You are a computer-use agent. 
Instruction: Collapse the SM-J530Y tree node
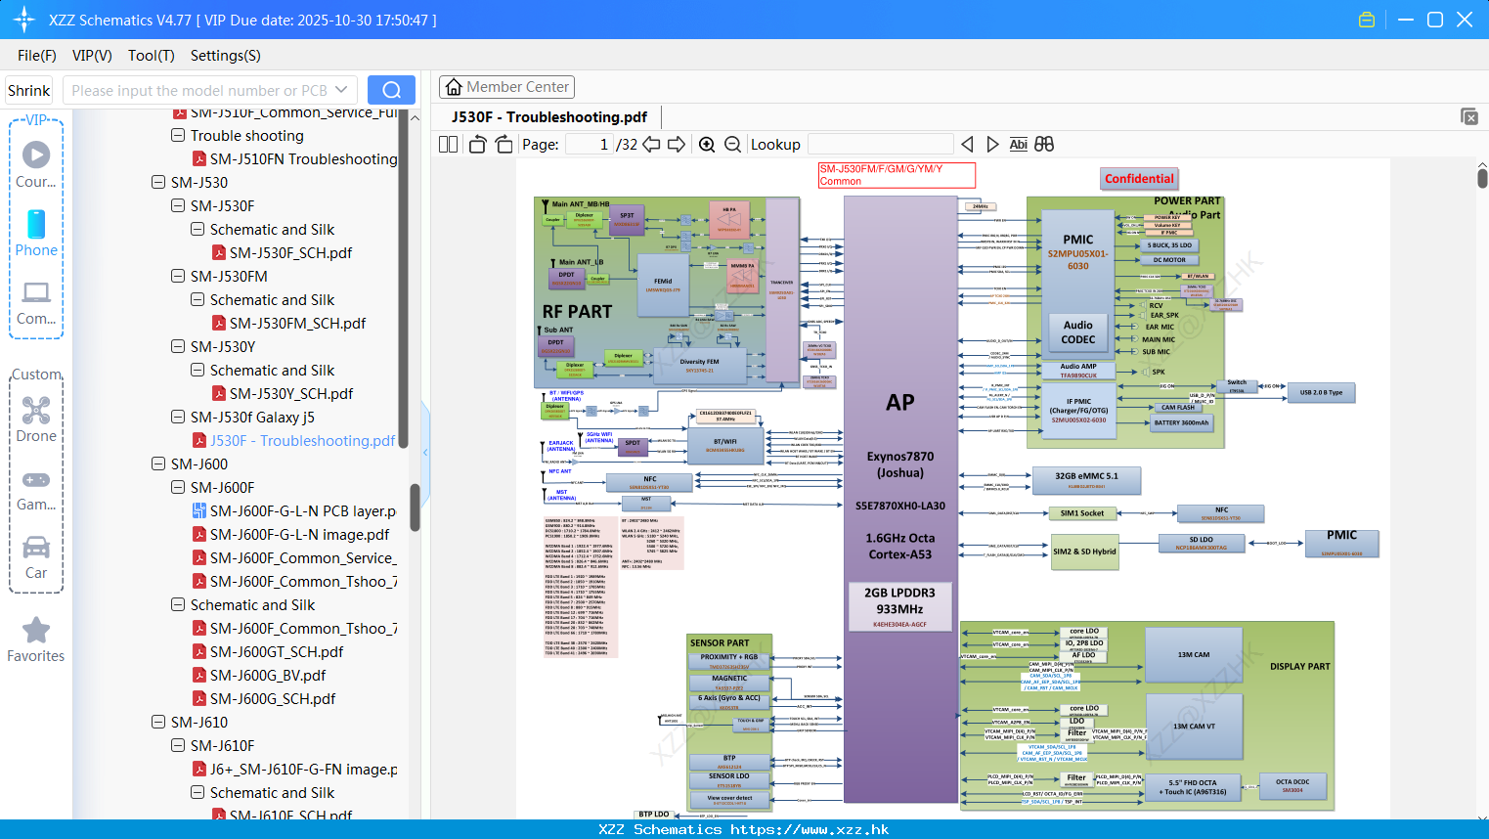(178, 346)
